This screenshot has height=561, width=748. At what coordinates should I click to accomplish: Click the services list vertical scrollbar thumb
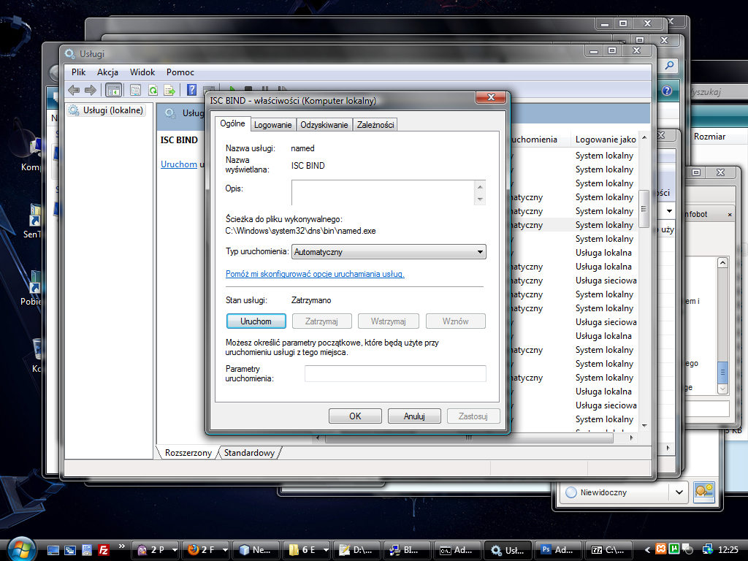pyautogui.click(x=644, y=209)
